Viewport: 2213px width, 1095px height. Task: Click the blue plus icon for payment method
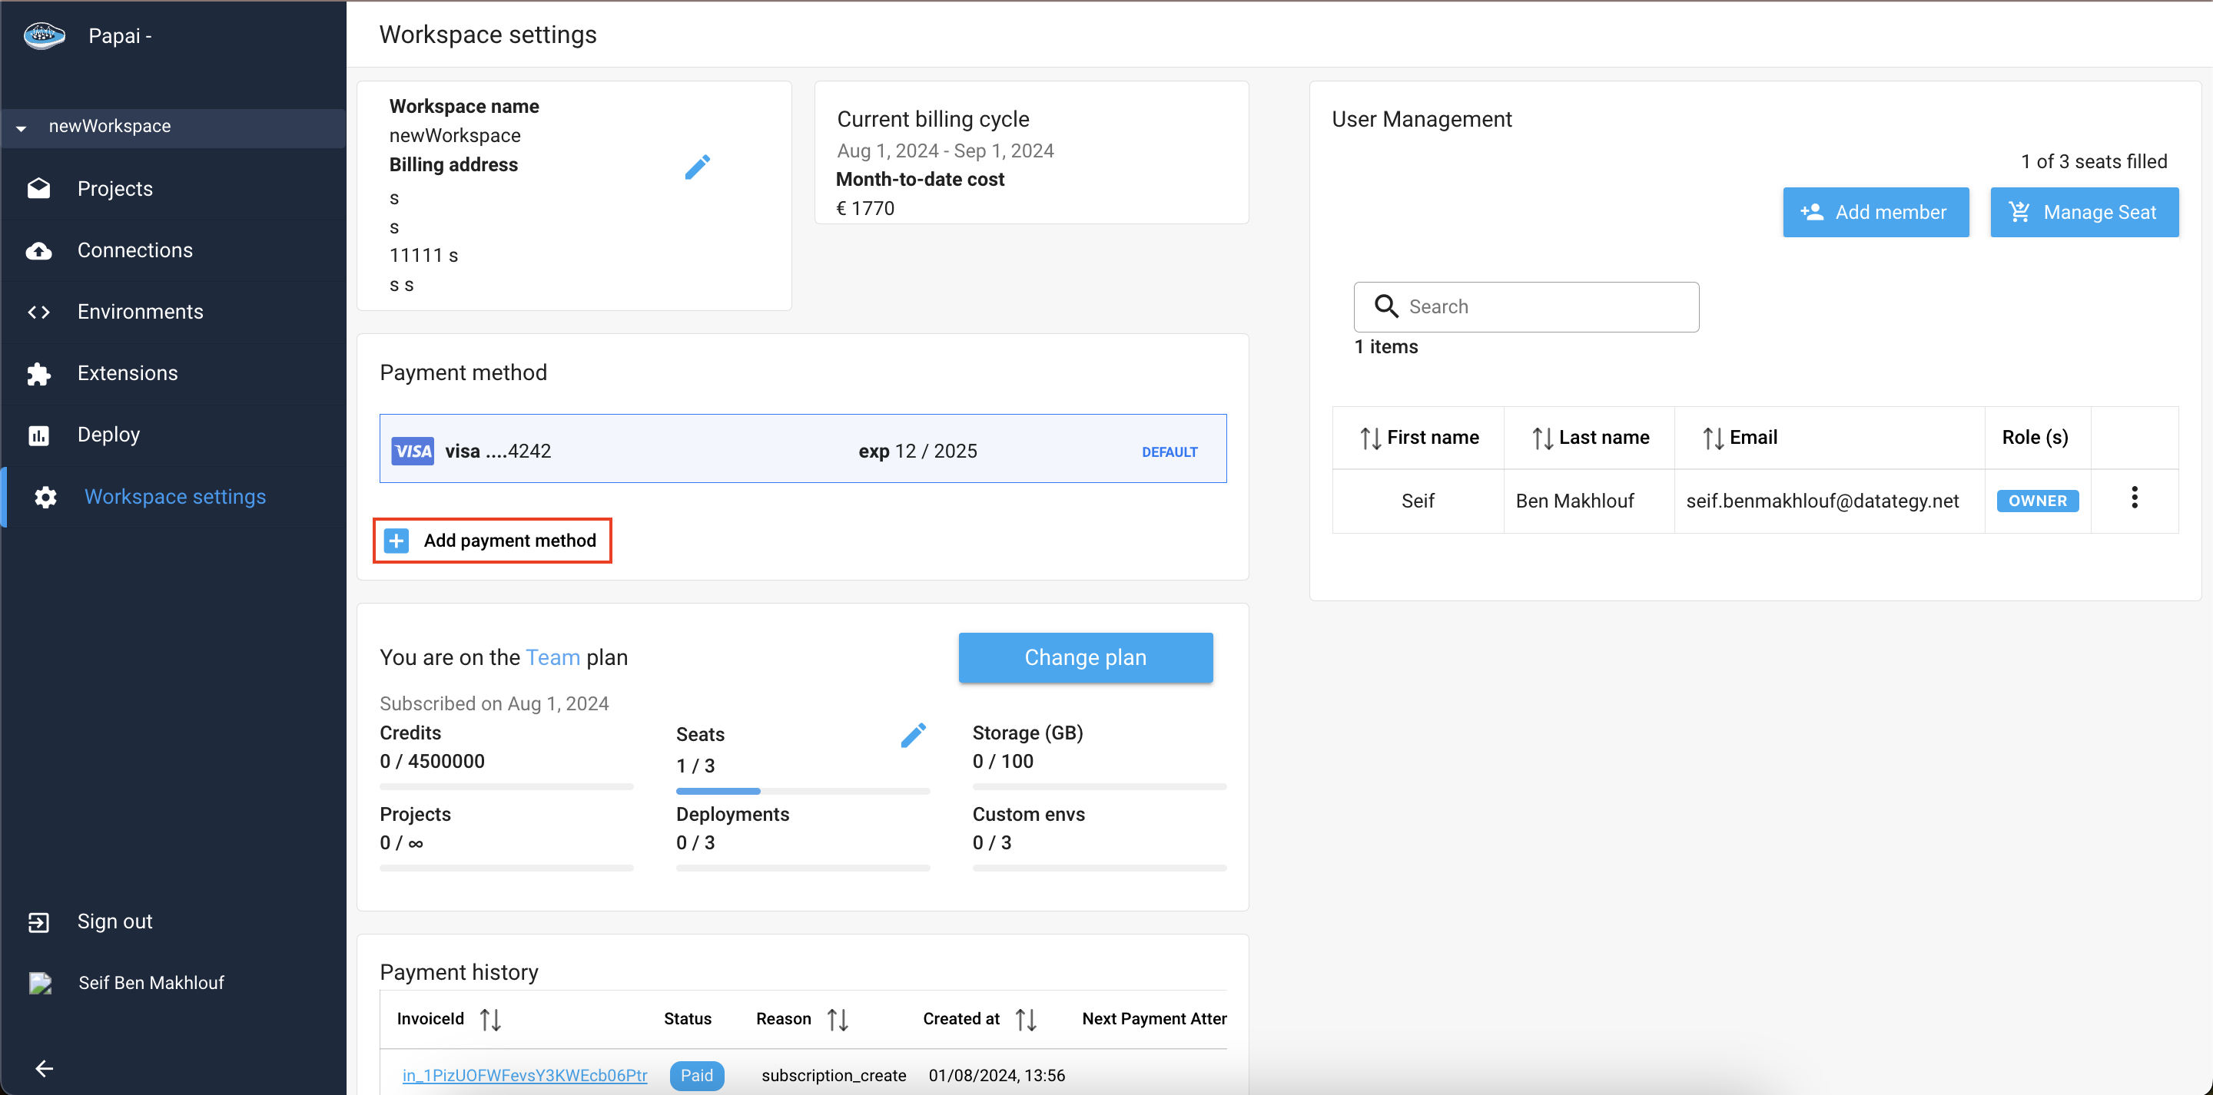point(396,540)
